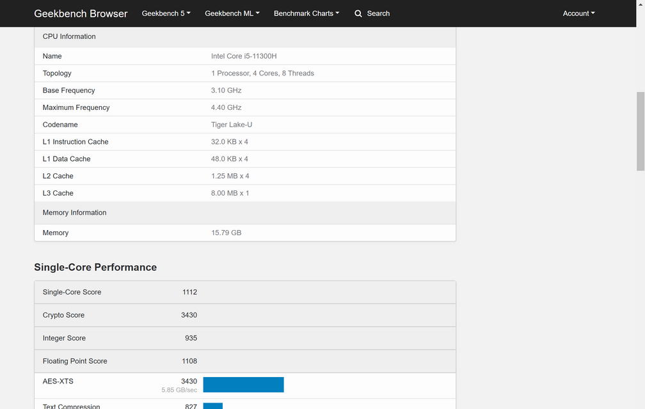Viewport: 645px width, 409px height.
Task: Click the AES-XTS benchmark label
Action: 58,382
